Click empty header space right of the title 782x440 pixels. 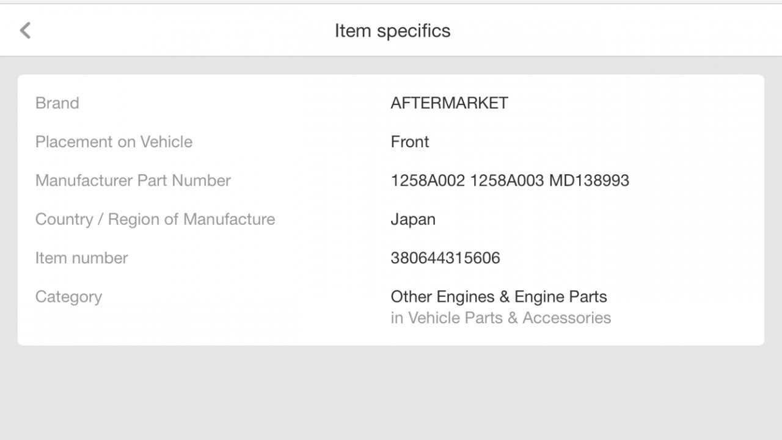click(x=611, y=31)
